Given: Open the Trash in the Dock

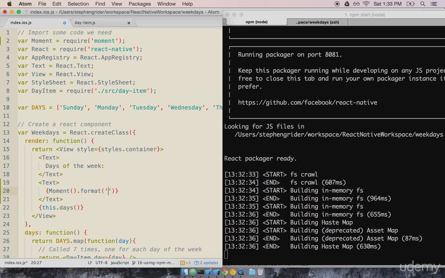Looking at the screenshot, I should [x=260, y=272].
